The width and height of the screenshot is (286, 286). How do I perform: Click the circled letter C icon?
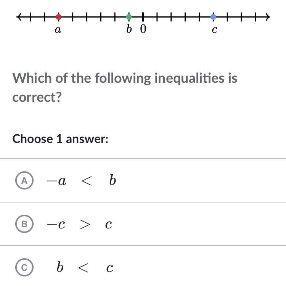point(24,268)
